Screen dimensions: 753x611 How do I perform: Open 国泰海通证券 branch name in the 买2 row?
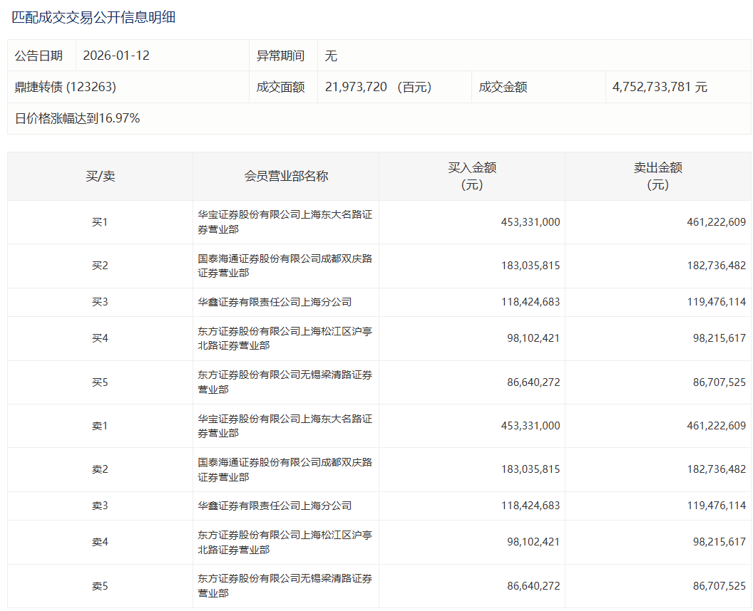[285, 266]
